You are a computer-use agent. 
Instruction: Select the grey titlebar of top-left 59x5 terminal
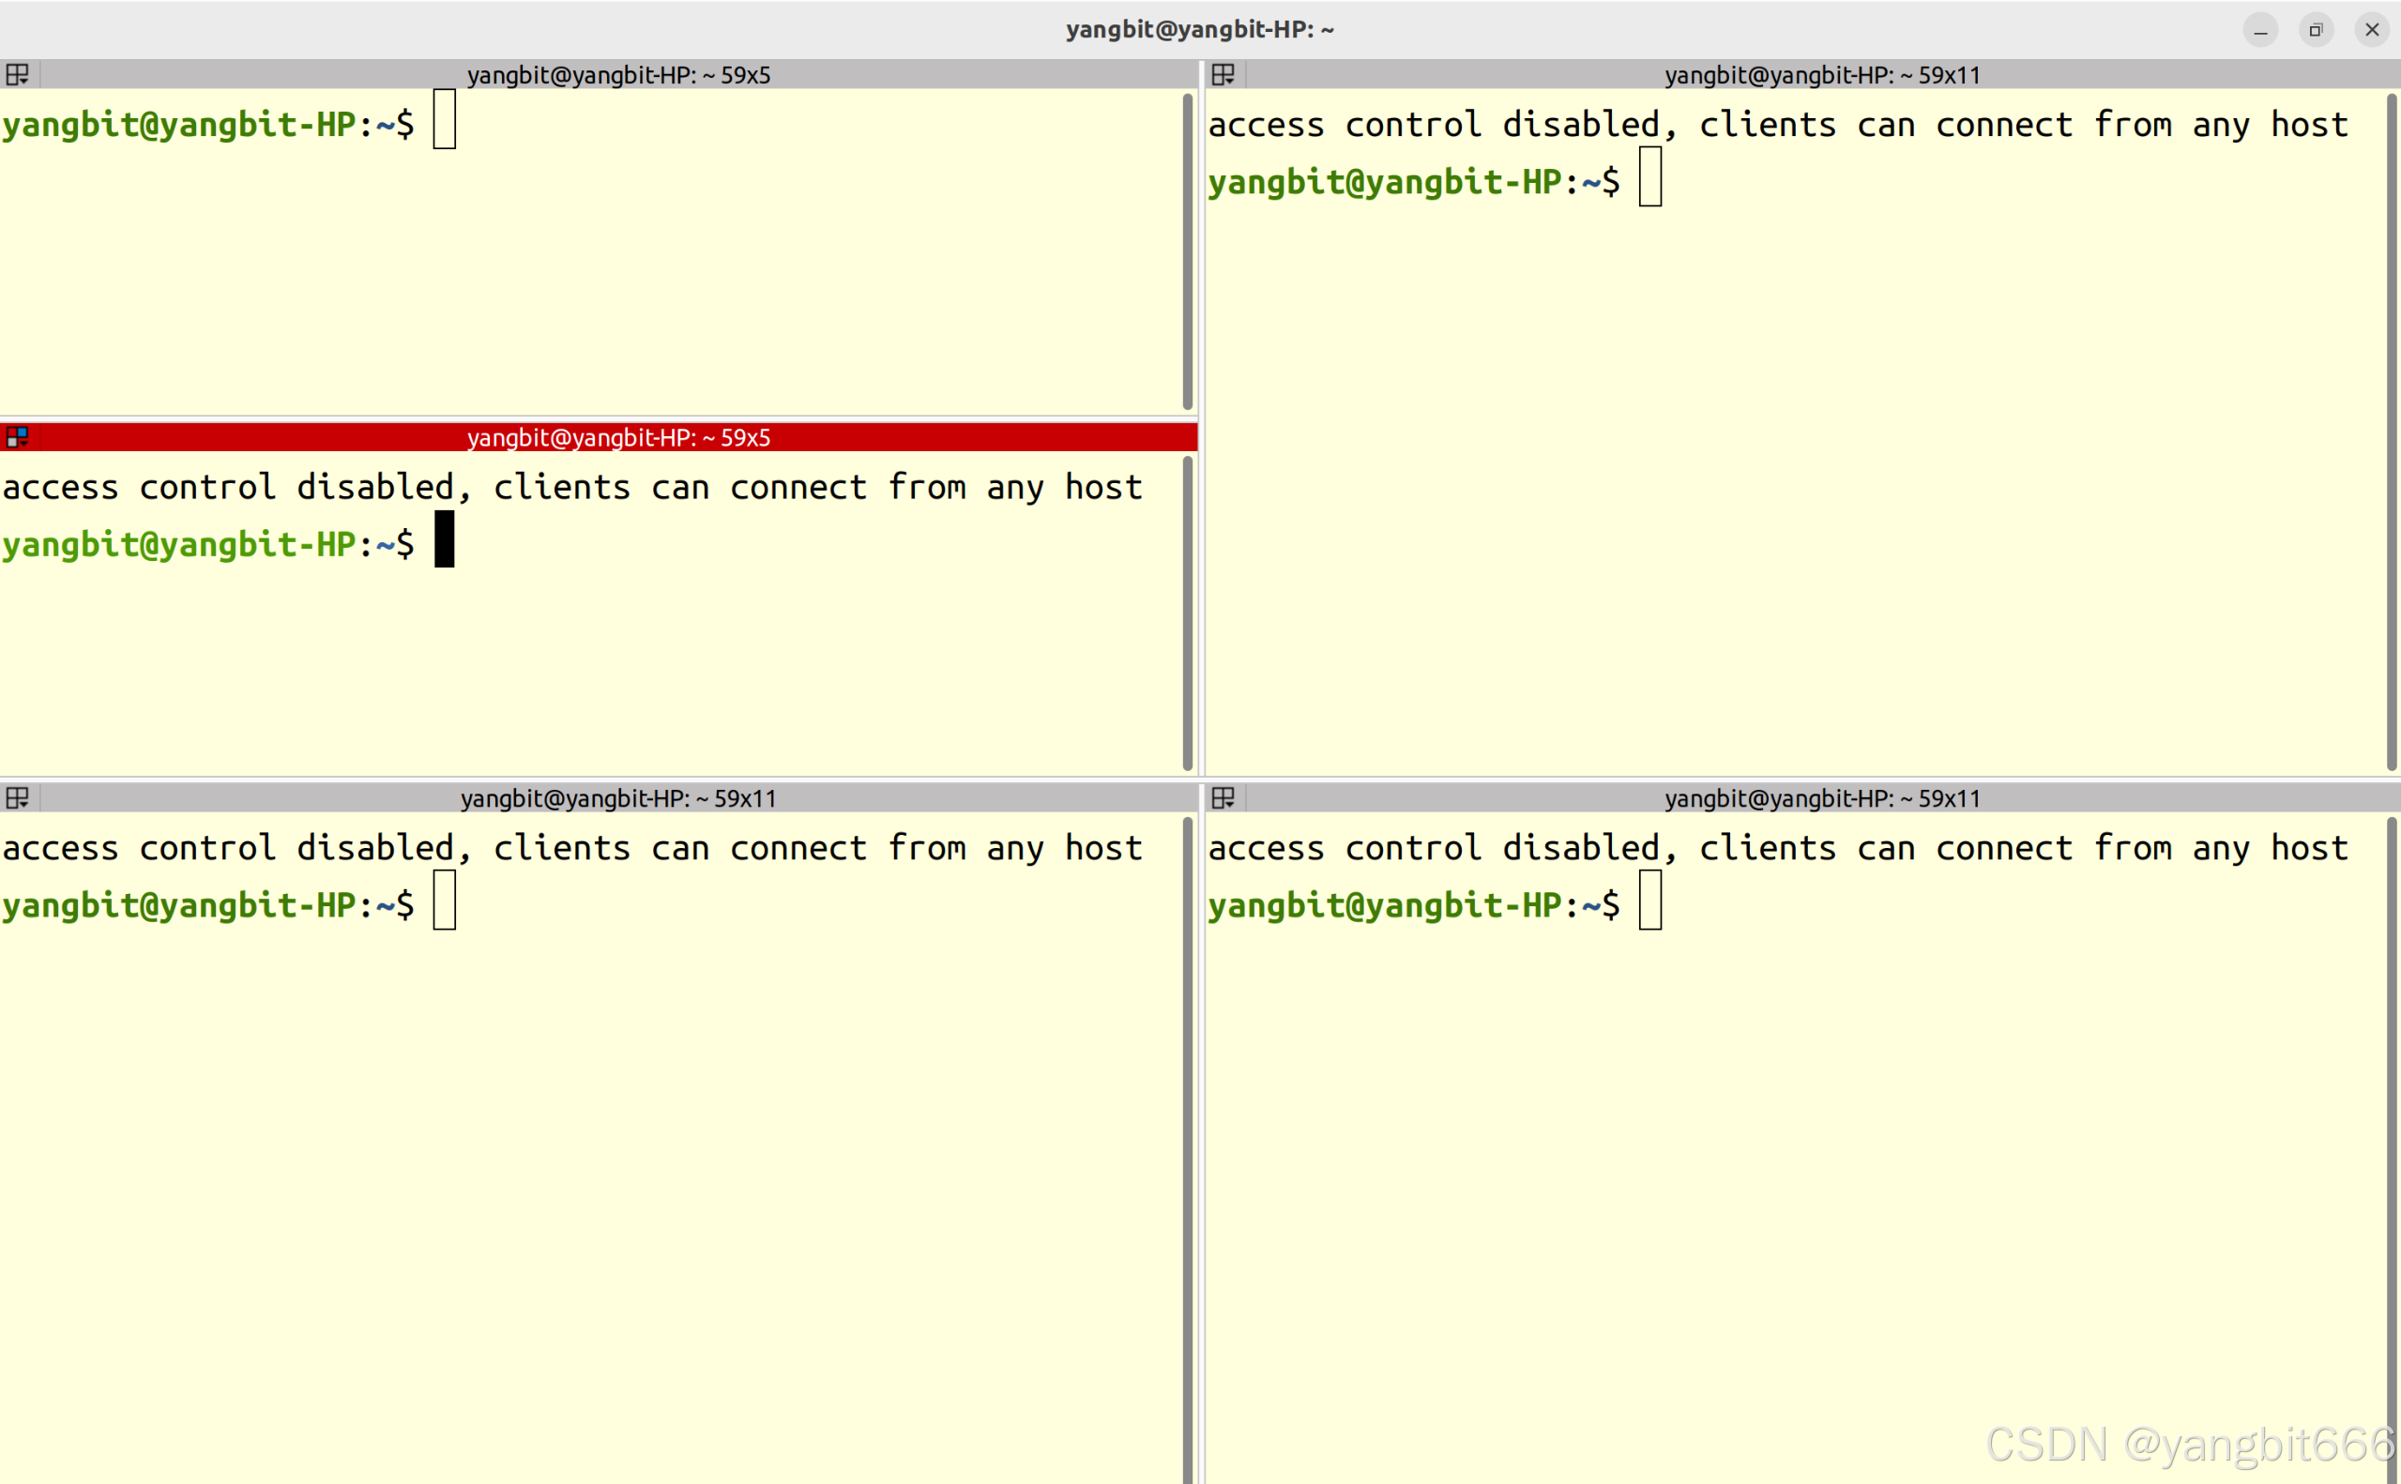tap(618, 76)
